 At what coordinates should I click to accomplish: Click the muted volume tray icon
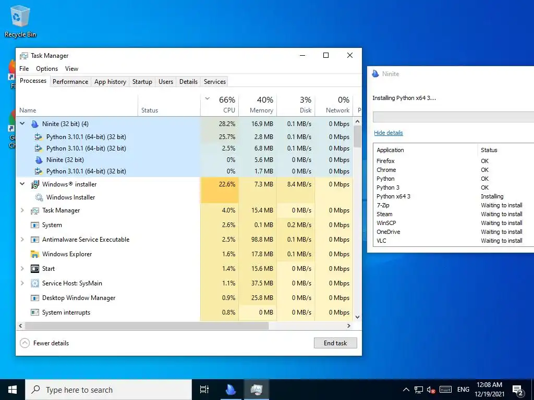pyautogui.click(x=431, y=390)
